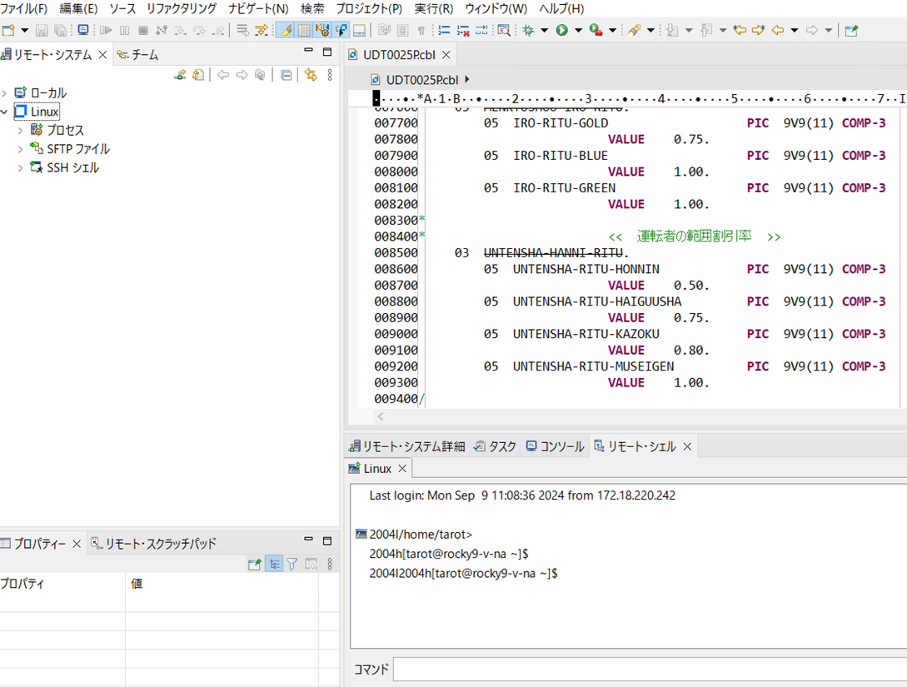
Task: Expand the UDT0025P.cbl breadcrumb arrow
Action: 466,79
